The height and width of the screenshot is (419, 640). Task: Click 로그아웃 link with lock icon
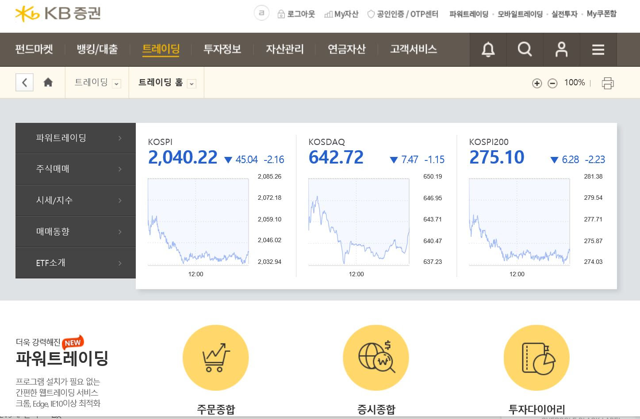click(x=296, y=14)
